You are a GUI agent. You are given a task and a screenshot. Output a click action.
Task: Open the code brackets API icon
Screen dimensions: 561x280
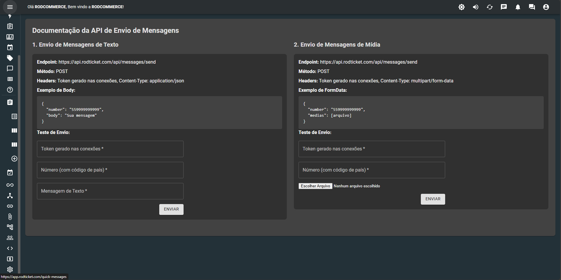click(10, 248)
